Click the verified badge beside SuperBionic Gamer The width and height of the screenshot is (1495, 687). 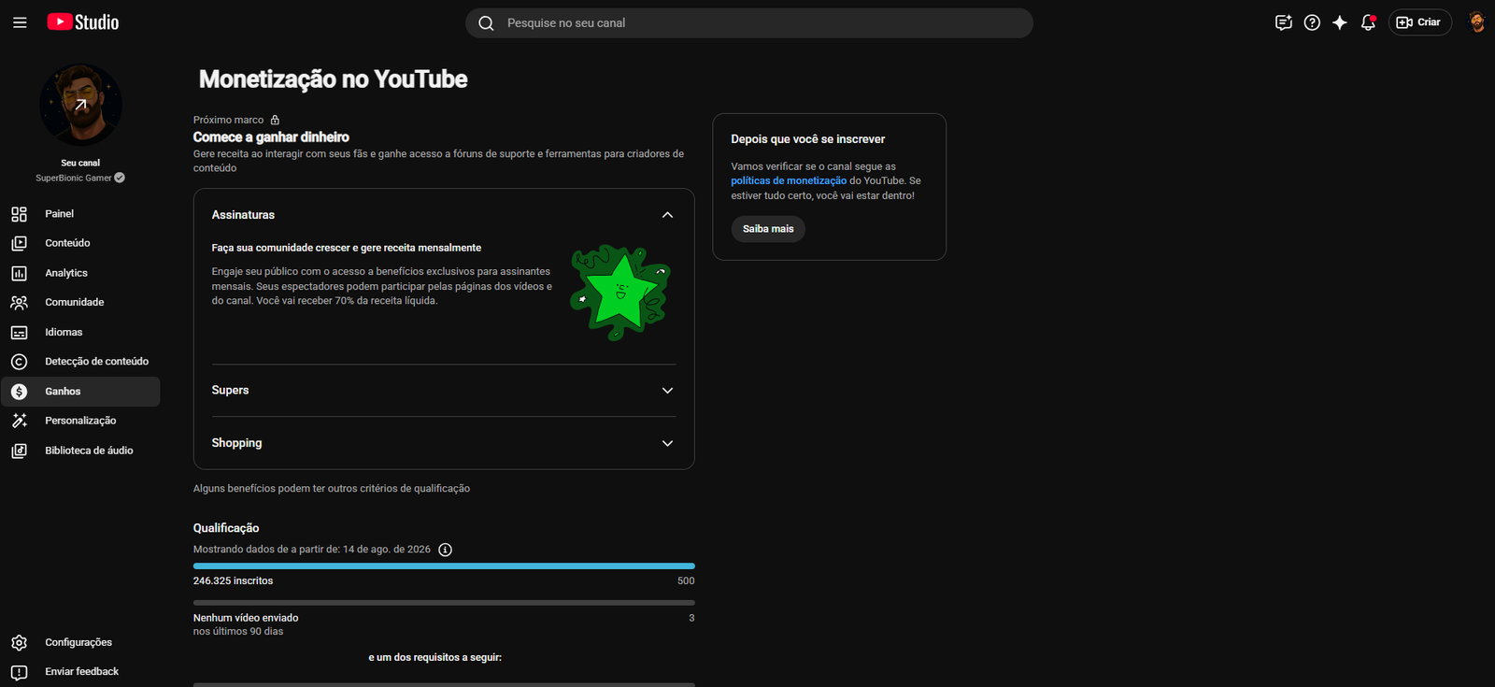(x=120, y=178)
